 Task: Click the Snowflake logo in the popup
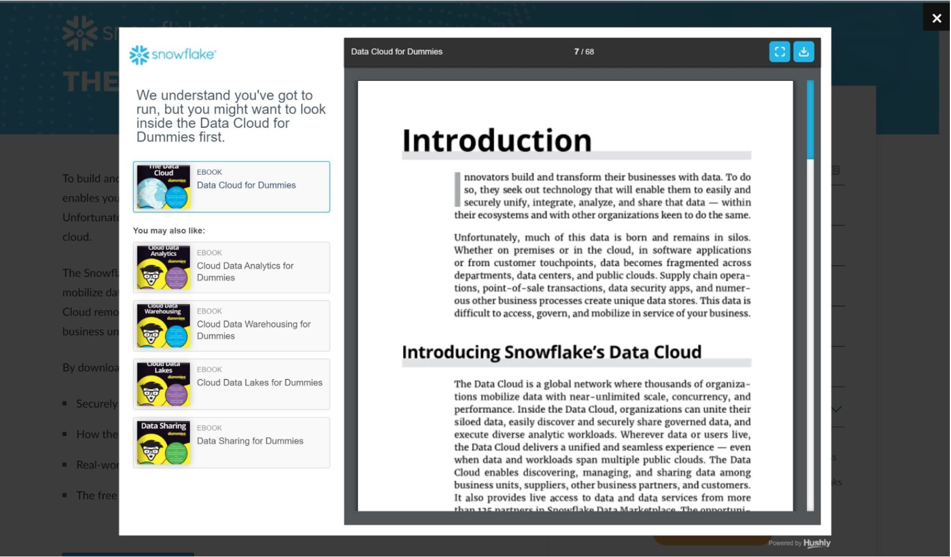172,55
